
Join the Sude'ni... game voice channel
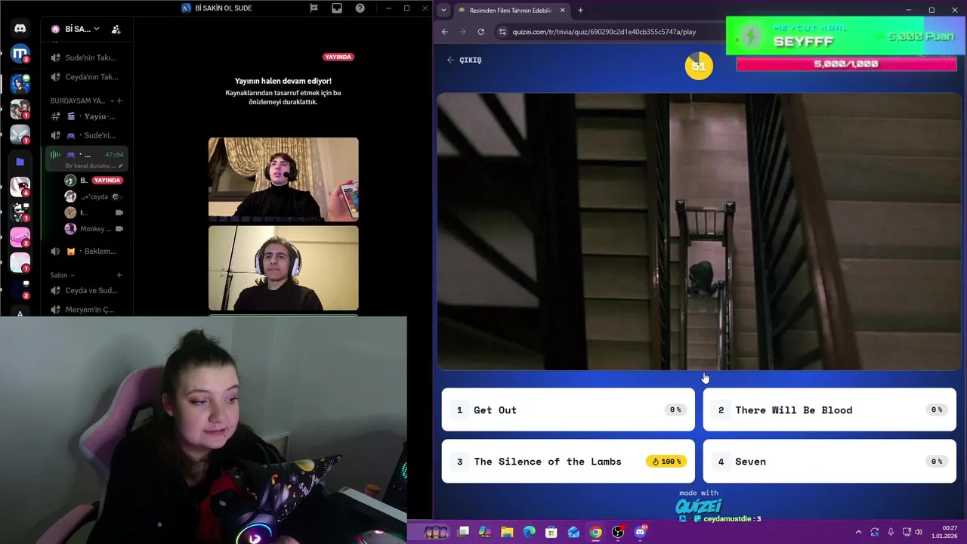coord(87,135)
